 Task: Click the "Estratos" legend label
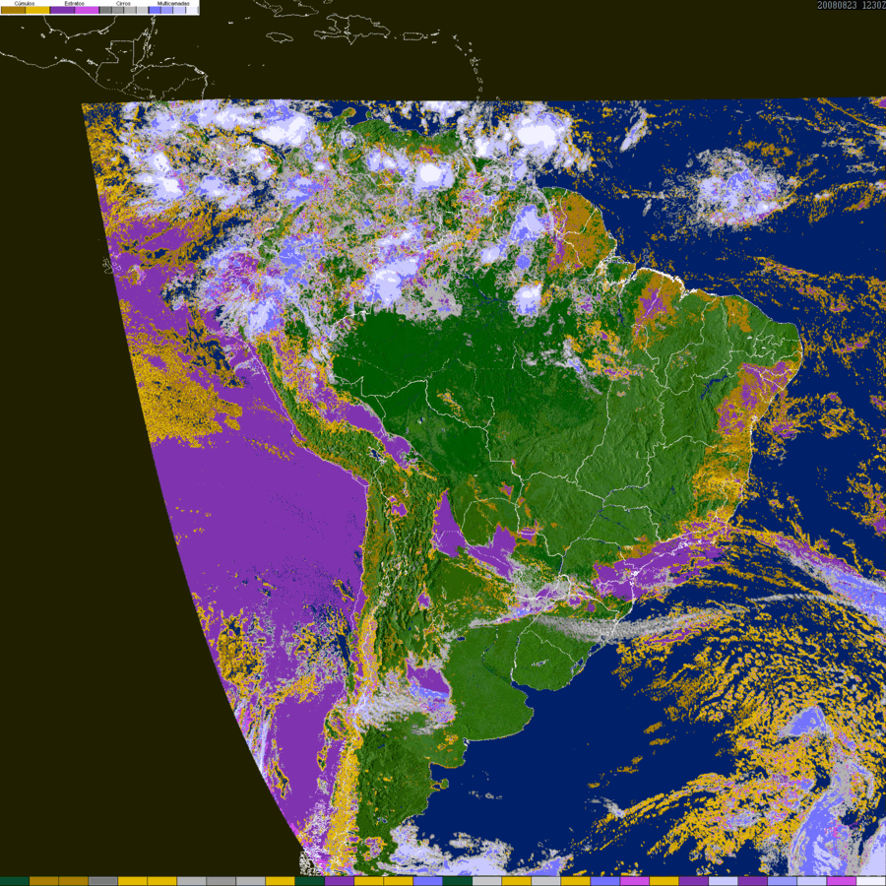coord(74,3)
